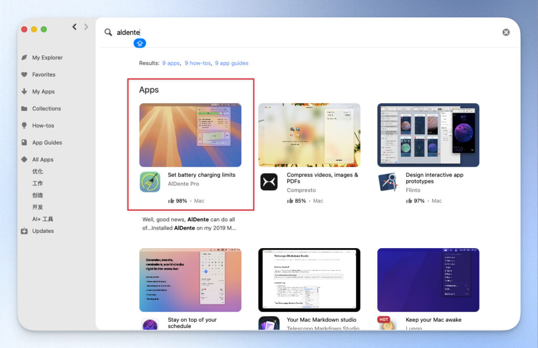Click 'Set battery charging limits' title
Viewport: 538px width, 348px height.
point(201,175)
